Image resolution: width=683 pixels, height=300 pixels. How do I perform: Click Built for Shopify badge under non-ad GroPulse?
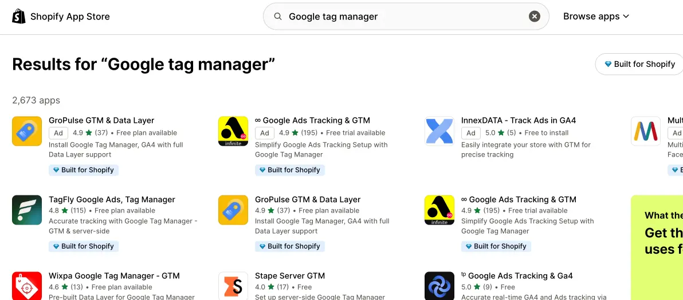click(x=290, y=246)
